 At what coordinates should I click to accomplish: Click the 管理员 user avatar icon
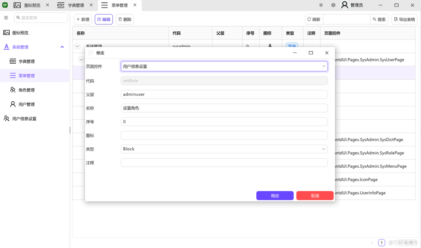344,5
